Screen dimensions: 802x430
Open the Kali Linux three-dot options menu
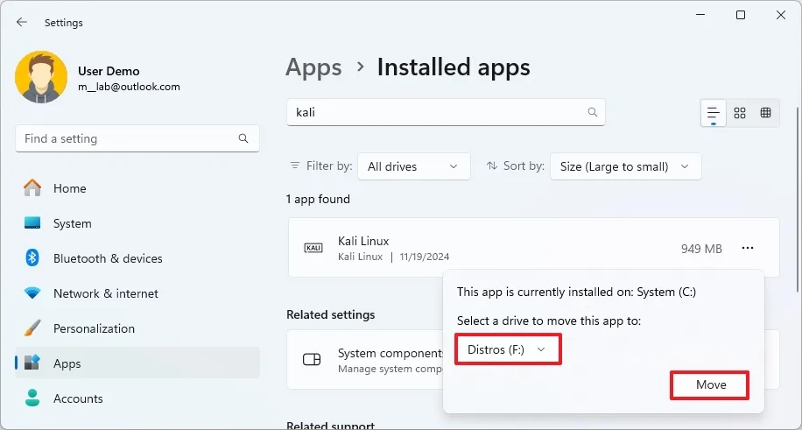[x=748, y=248]
